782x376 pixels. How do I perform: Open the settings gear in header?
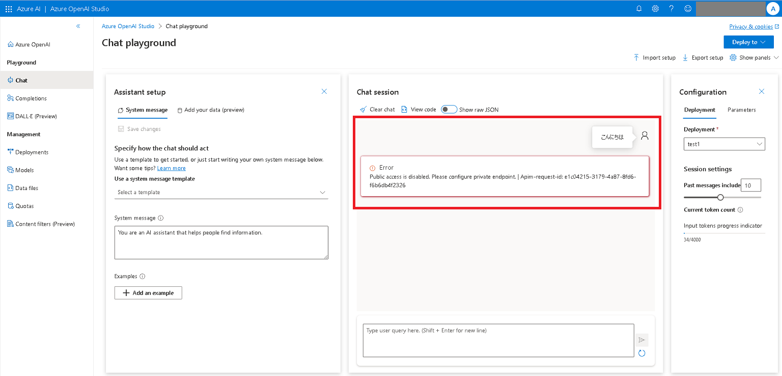(655, 9)
